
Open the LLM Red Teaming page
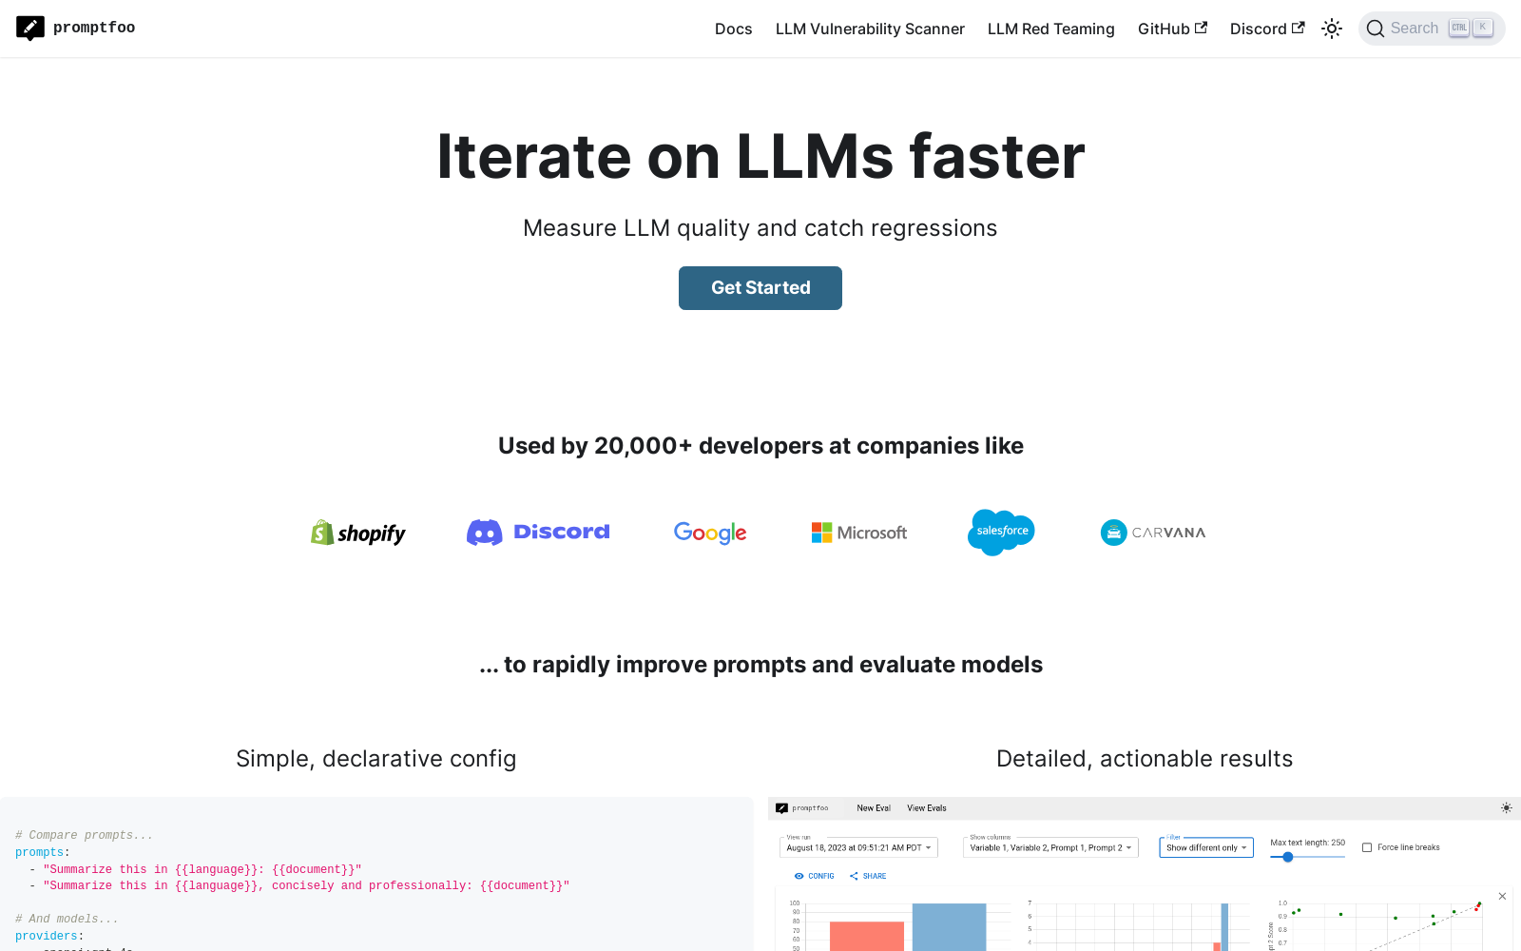tap(1050, 29)
